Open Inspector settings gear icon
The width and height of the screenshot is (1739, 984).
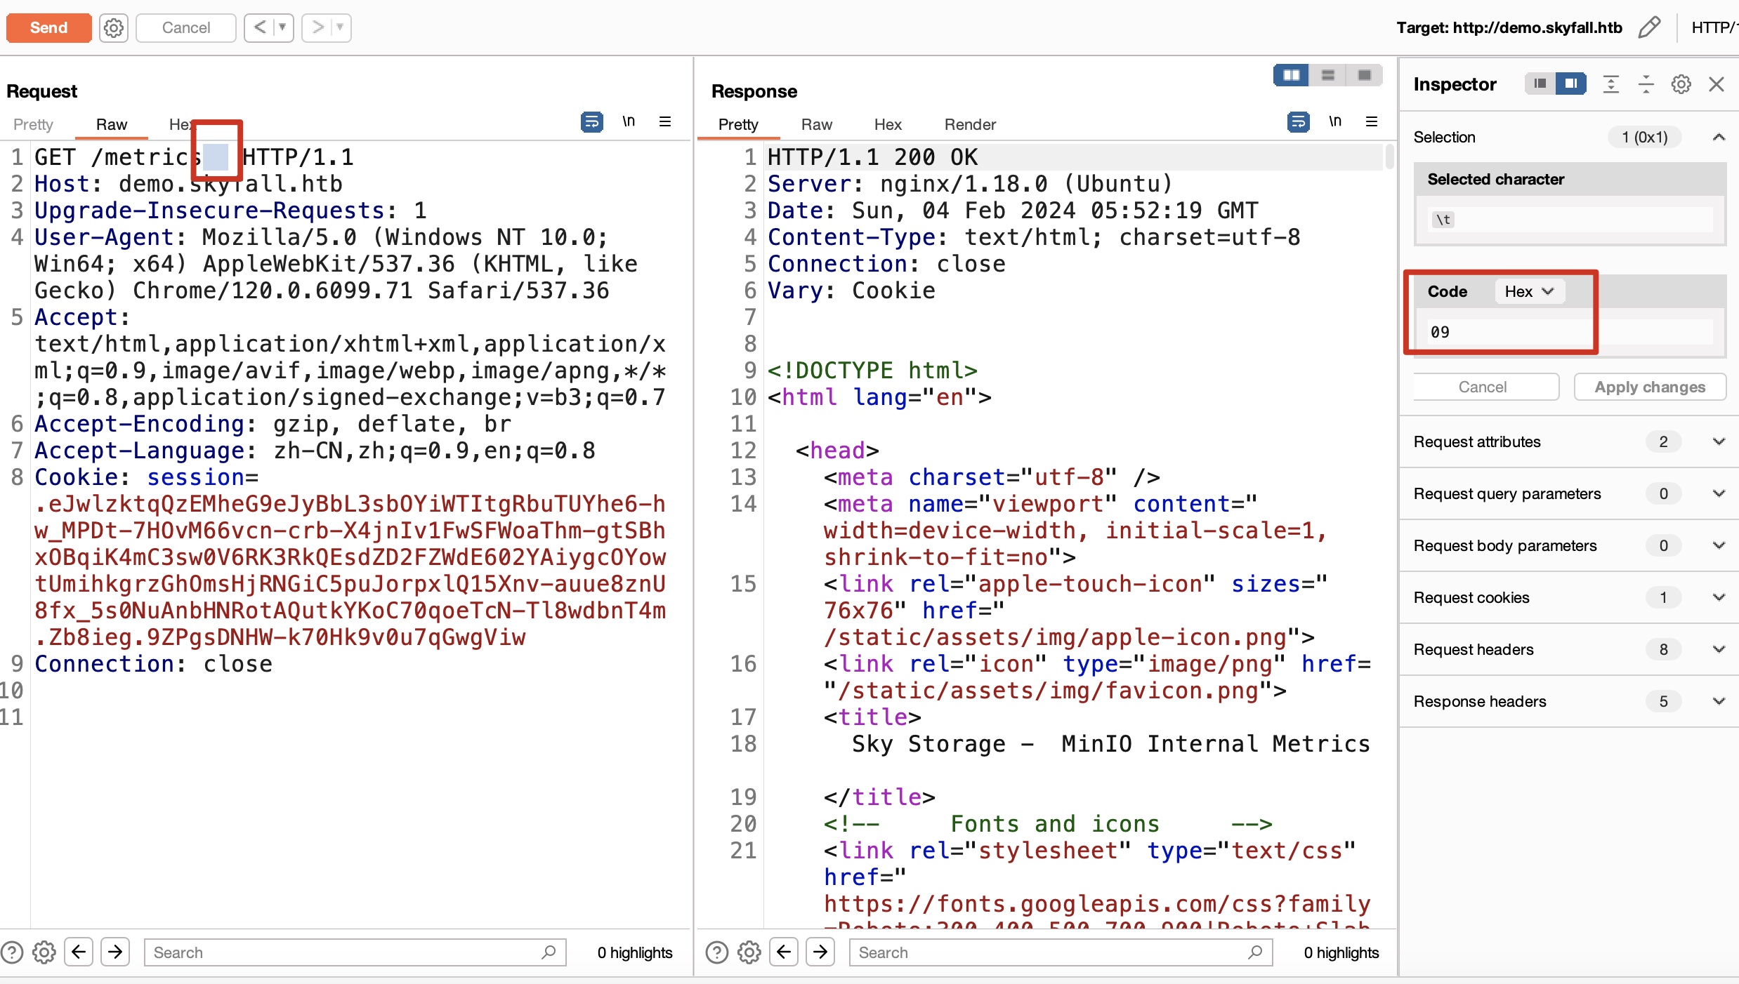point(1681,84)
